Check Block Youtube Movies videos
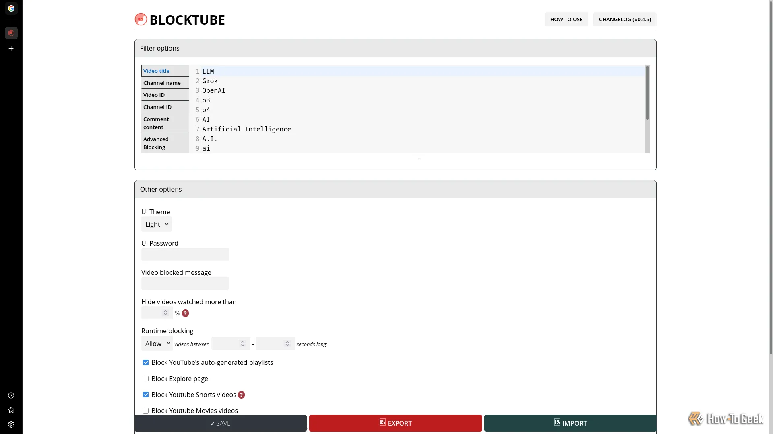Viewport: 773px width, 434px height. 146,411
